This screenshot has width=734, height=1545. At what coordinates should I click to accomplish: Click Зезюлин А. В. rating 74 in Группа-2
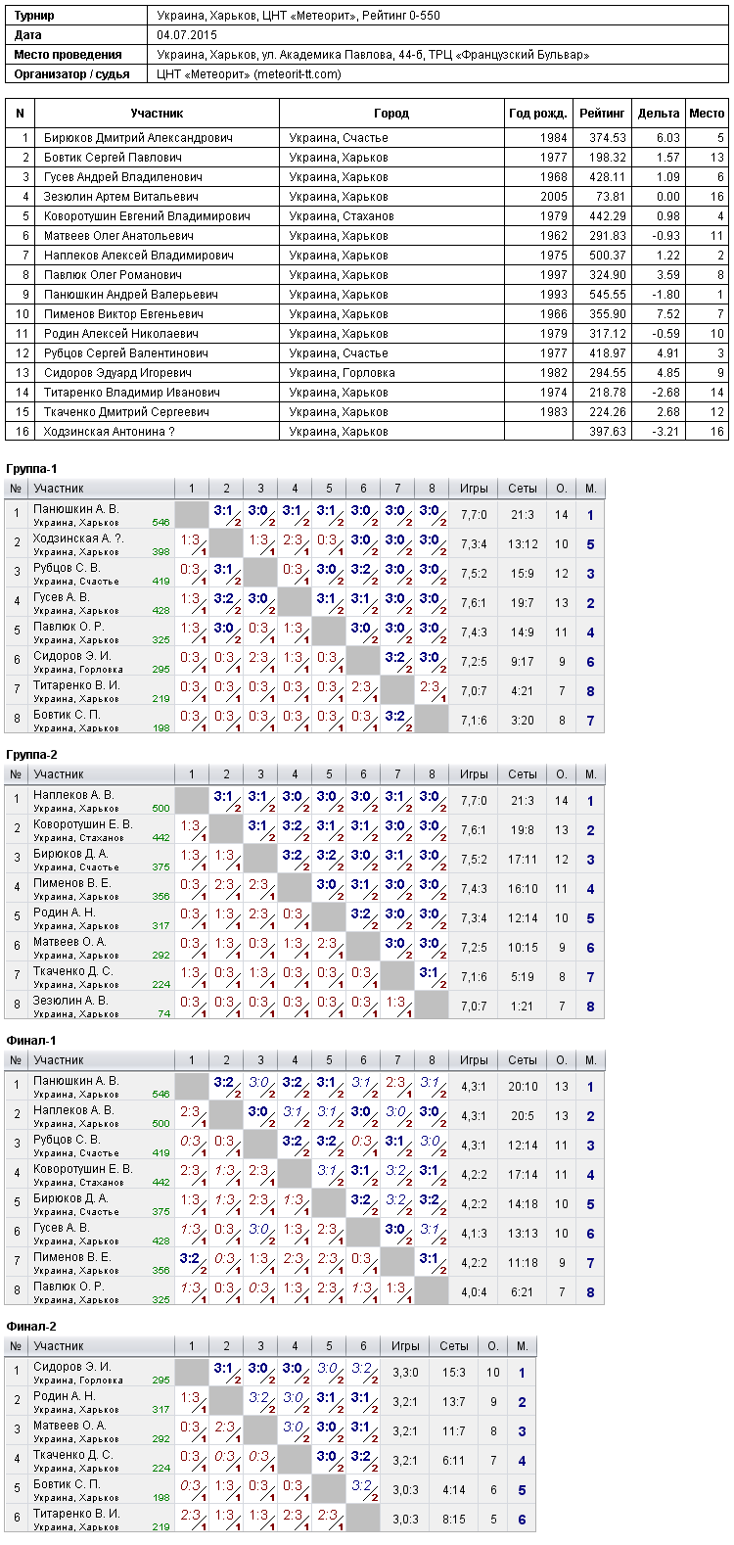pyautogui.click(x=163, y=1013)
